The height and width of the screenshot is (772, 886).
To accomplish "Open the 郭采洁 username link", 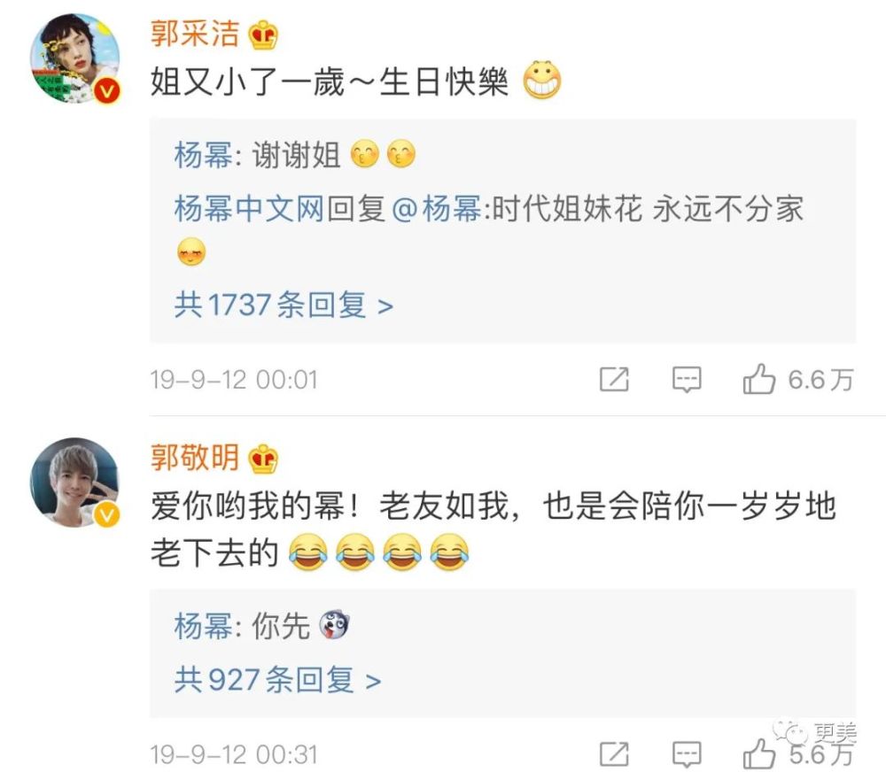I will point(195,34).
